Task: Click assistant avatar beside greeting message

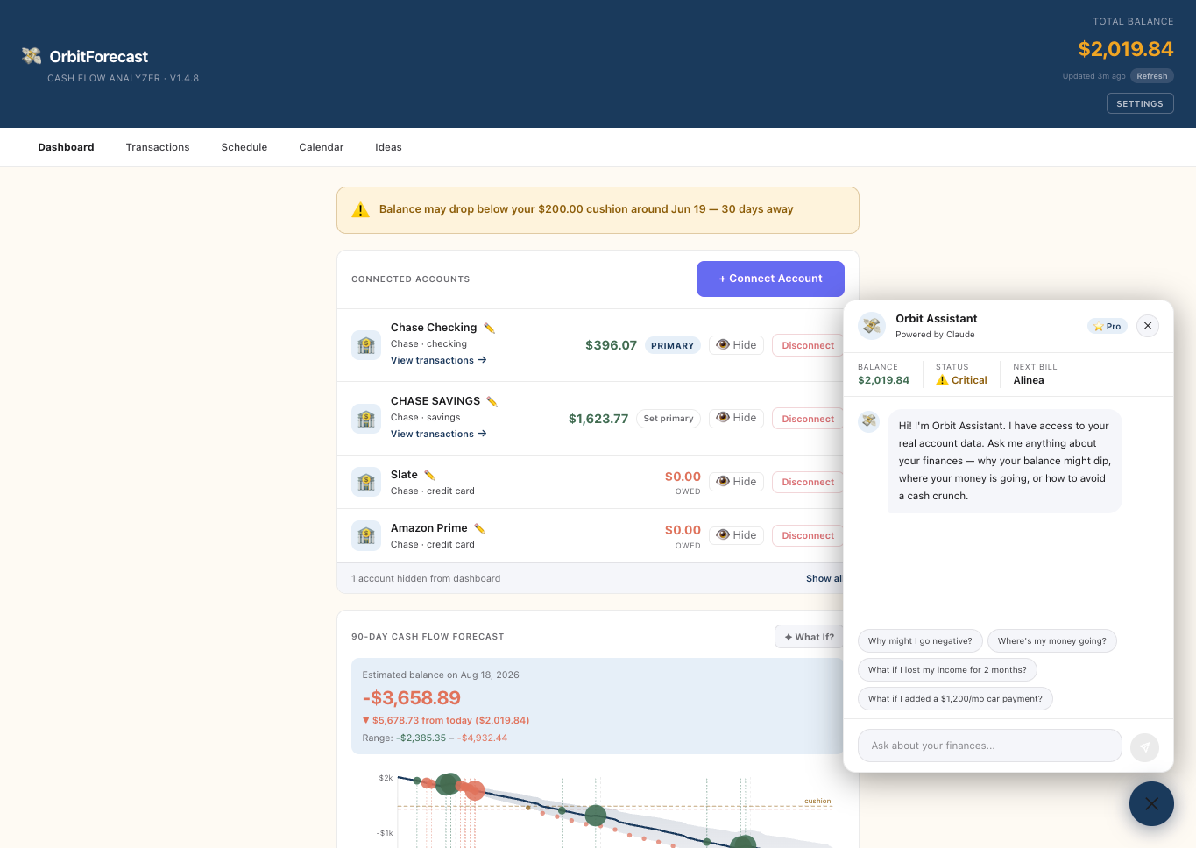Action: click(869, 420)
